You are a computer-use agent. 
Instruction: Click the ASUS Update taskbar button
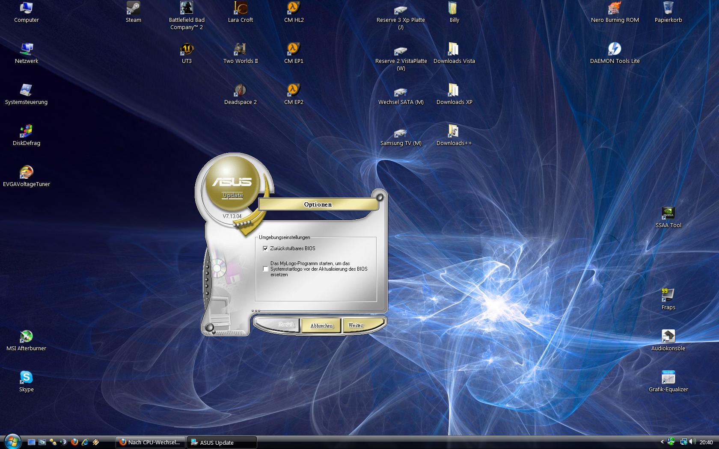point(222,442)
